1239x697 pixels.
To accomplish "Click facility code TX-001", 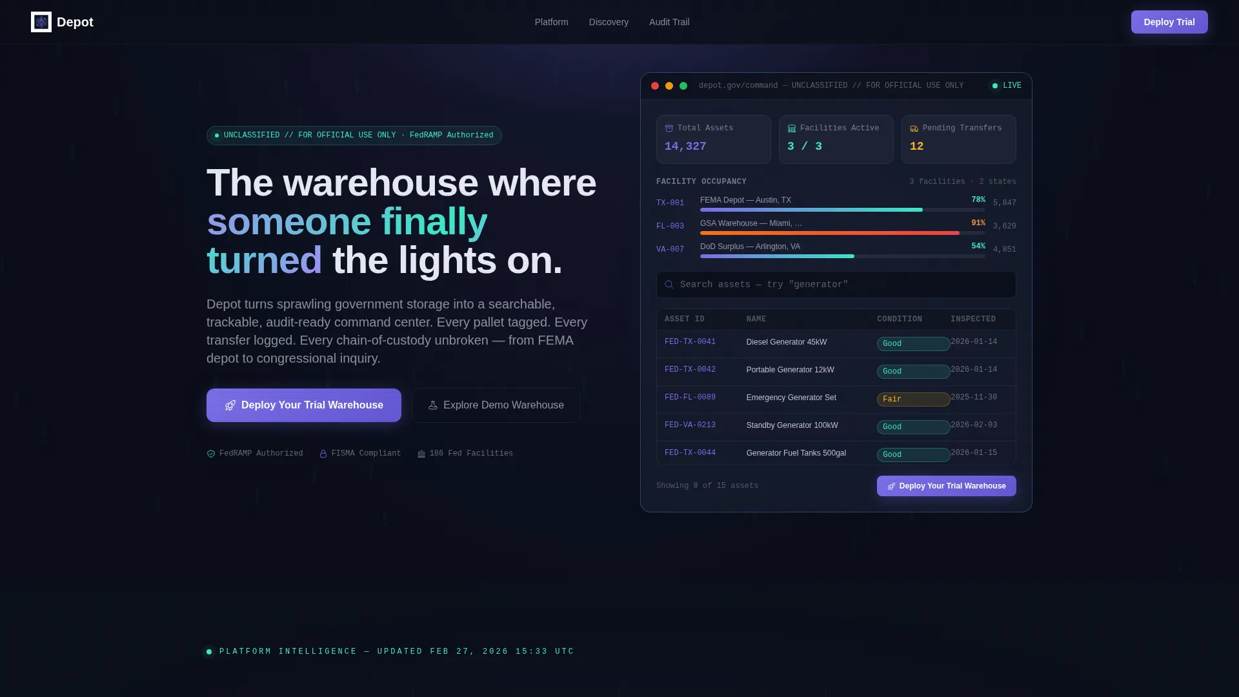I will click(x=670, y=203).
